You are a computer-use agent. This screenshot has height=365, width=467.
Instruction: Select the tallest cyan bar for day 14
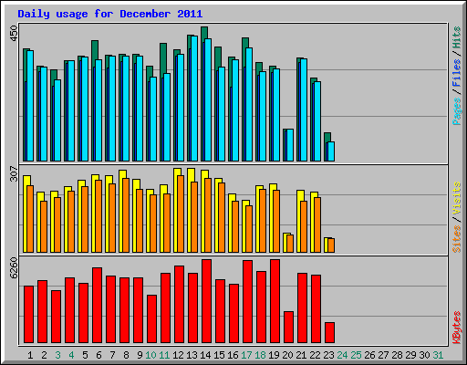(208, 99)
